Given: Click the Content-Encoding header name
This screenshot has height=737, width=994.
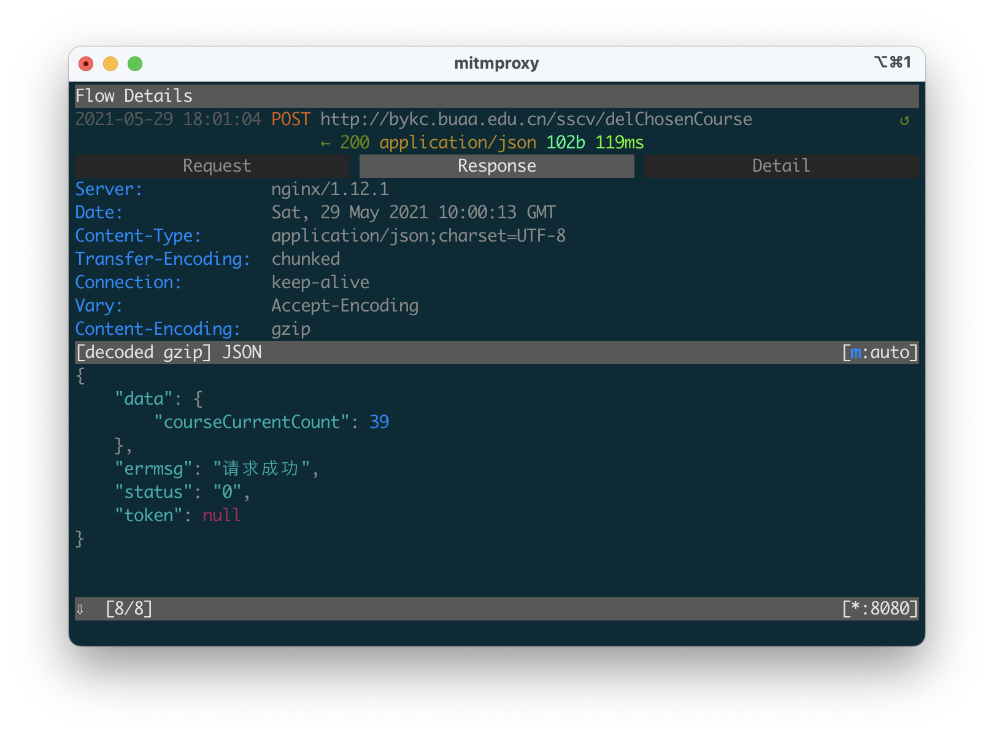Looking at the screenshot, I should [158, 329].
